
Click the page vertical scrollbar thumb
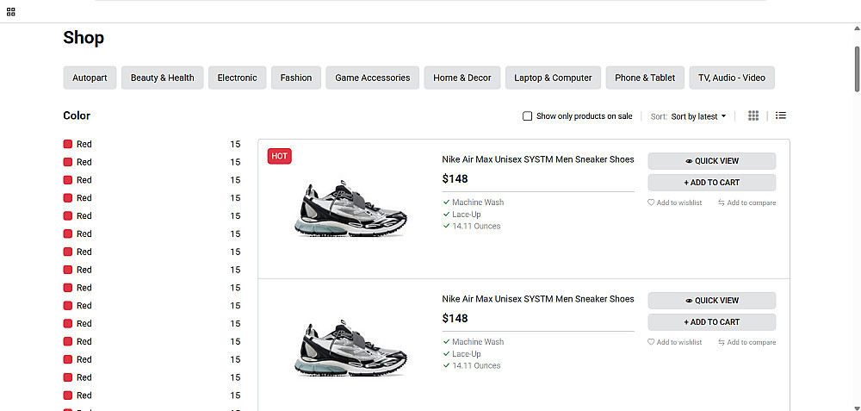(x=857, y=69)
